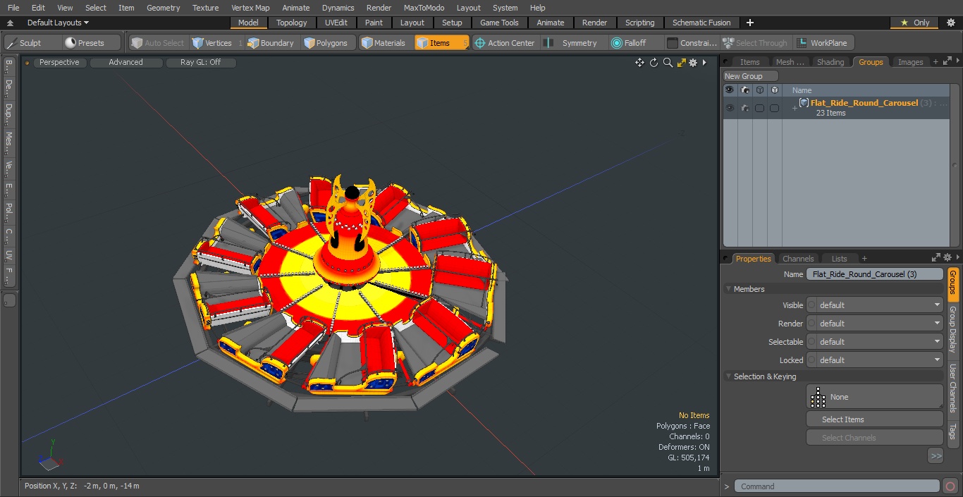This screenshot has height=497, width=963.
Task: Open the Vertex Map menu
Action: coord(250,8)
